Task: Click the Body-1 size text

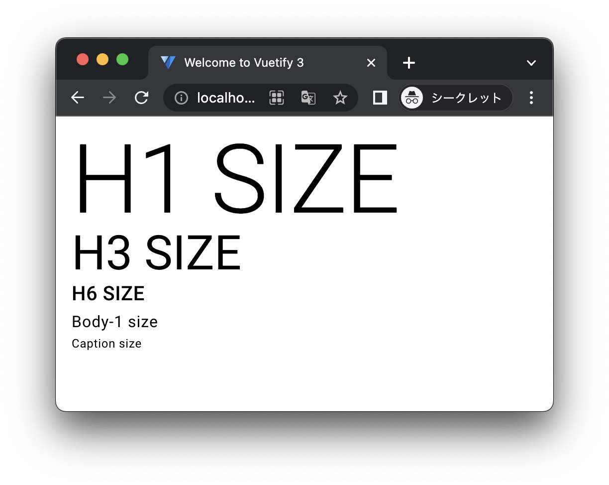Action: click(115, 322)
